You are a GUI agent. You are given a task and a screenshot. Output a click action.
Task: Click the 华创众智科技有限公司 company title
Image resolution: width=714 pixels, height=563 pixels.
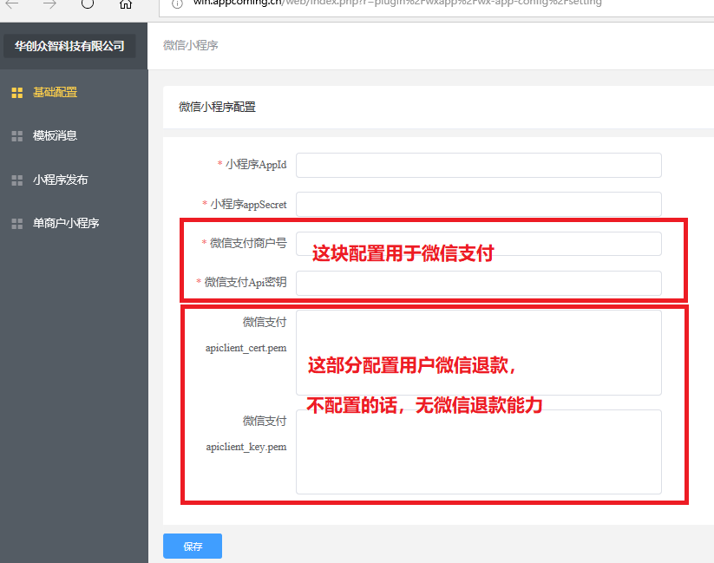coord(69,46)
